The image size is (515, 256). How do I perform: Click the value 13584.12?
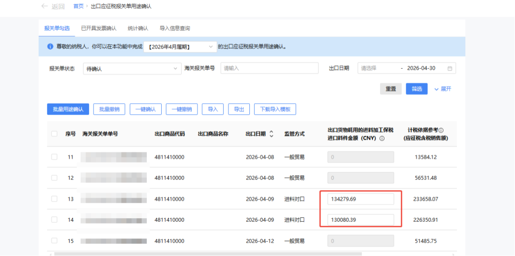pos(426,157)
